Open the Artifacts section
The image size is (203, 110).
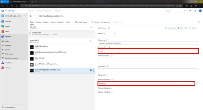coord(8,68)
